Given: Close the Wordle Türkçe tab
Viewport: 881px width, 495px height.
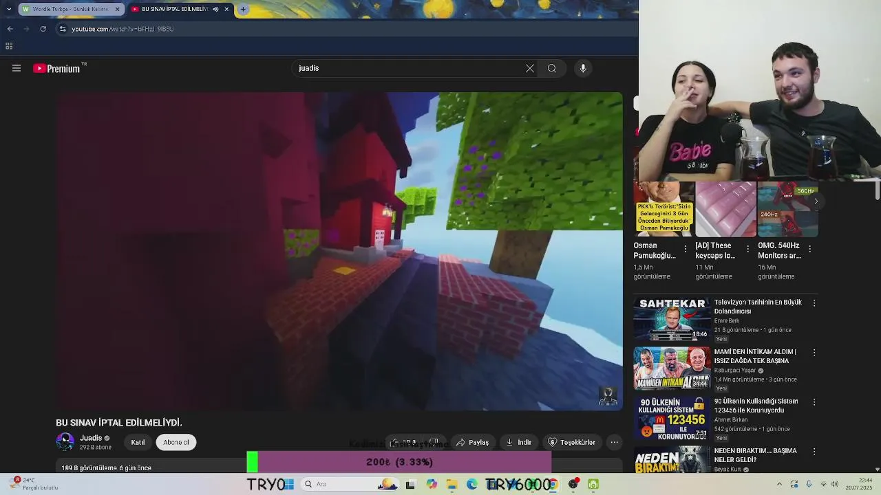Looking at the screenshot, I should [117, 9].
